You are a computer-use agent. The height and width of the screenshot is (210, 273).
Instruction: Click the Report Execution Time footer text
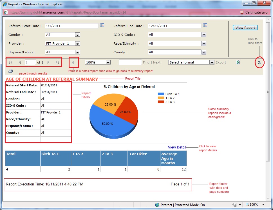[x=44, y=184]
